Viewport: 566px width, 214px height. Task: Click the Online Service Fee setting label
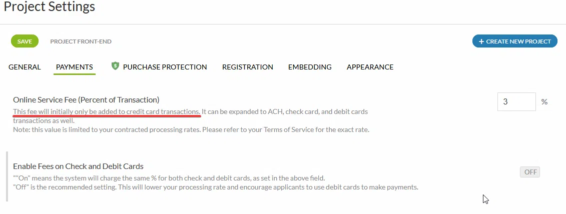(86, 99)
